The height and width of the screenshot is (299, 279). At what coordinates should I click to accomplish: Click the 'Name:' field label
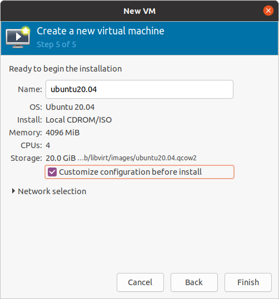point(30,89)
